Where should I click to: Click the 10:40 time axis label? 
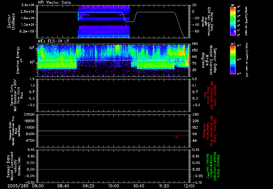(x=139, y=186)
